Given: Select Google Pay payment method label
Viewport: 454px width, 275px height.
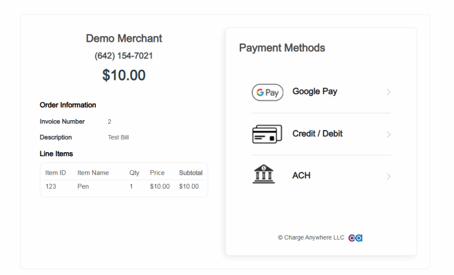Looking at the screenshot, I should 315,91.
